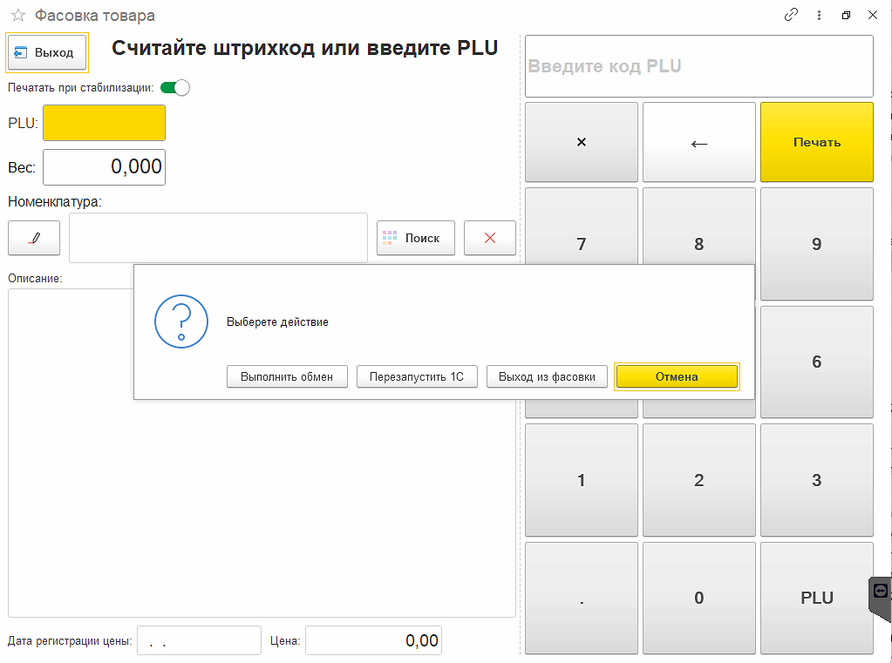Copy link to this form icon
892x663 pixels.
tap(791, 15)
